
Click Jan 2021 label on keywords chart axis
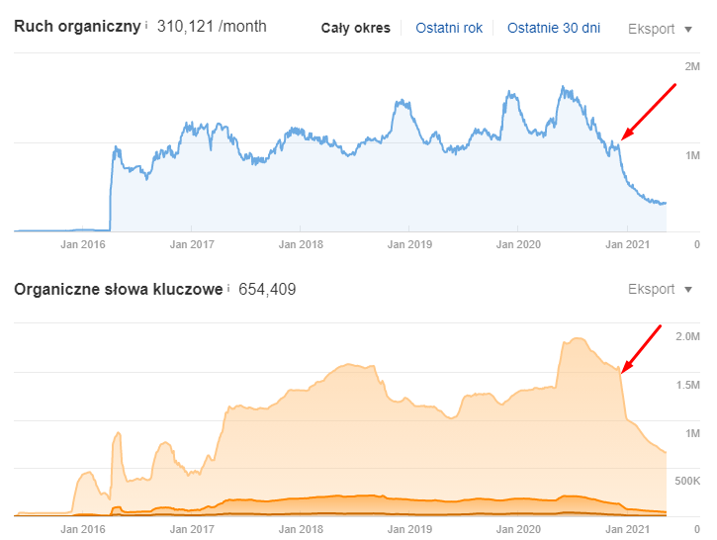[x=628, y=529]
